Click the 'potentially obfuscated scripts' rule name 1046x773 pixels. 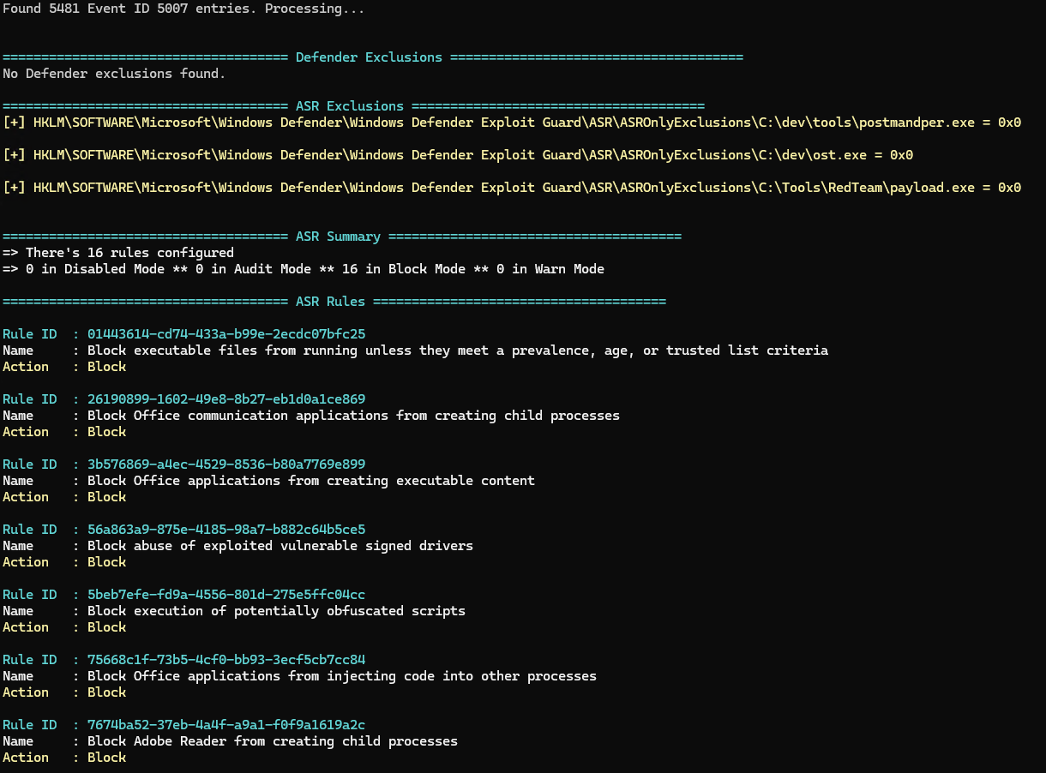click(x=276, y=611)
